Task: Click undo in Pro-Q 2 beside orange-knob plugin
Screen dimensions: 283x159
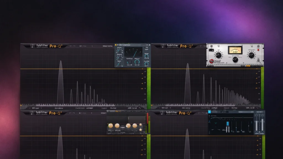Action: point(70,113)
